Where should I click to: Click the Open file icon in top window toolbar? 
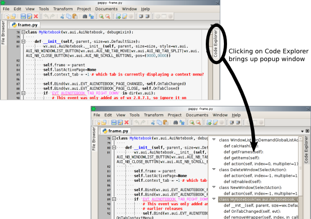point(13,17)
